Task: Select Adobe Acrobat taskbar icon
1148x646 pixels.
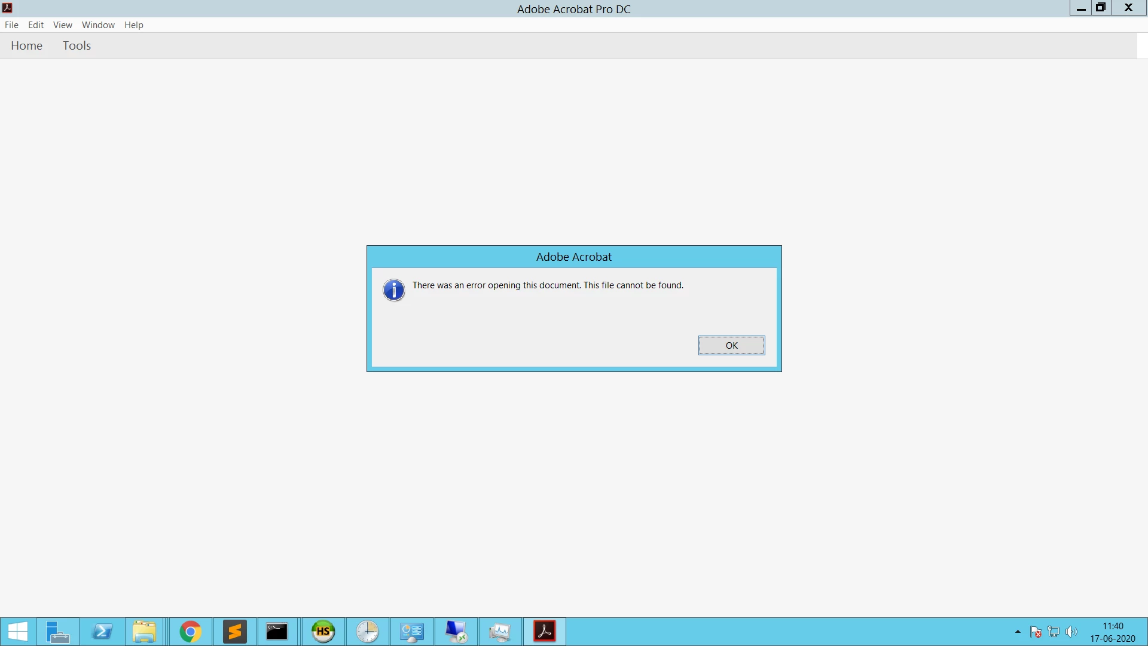Action: pyautogui.click(x=545, y=632)
